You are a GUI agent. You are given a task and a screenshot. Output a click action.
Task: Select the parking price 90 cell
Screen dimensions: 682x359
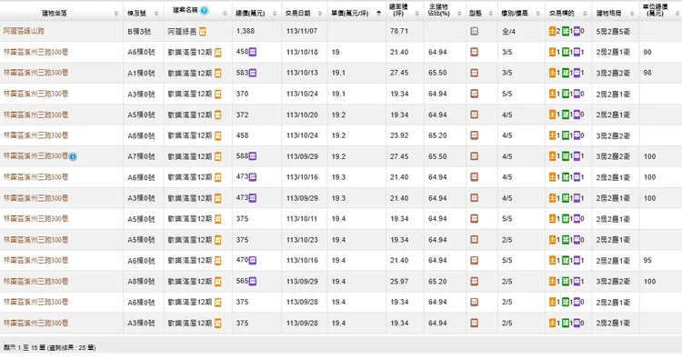[x=647, y=52]
